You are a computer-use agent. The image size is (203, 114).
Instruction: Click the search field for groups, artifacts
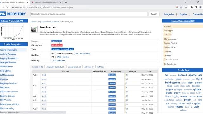point(89,14)
